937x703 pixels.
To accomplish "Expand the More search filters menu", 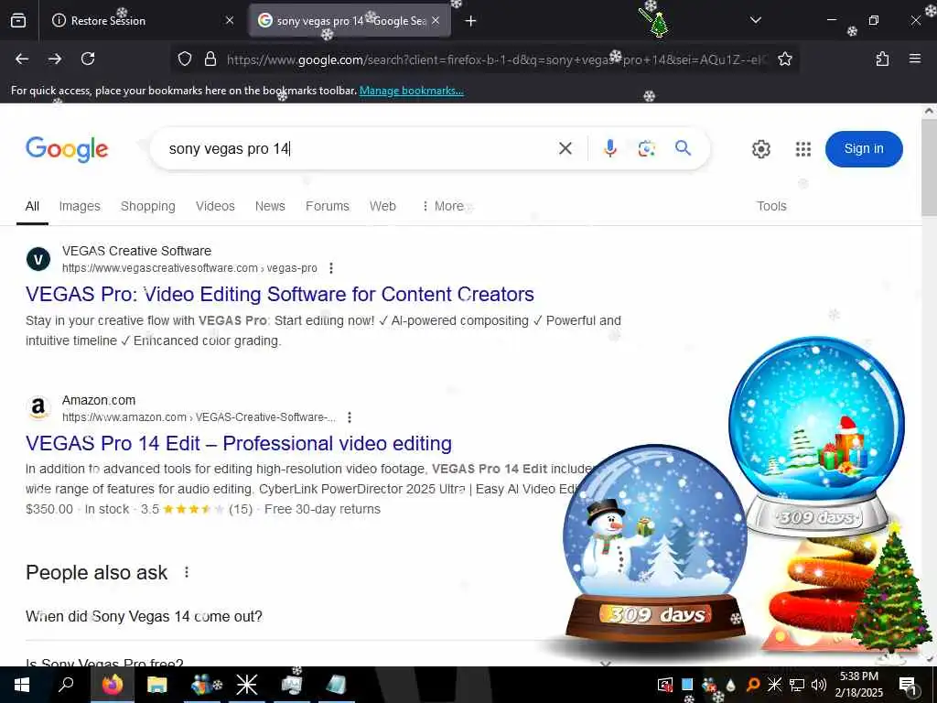I will coord(443,206).
